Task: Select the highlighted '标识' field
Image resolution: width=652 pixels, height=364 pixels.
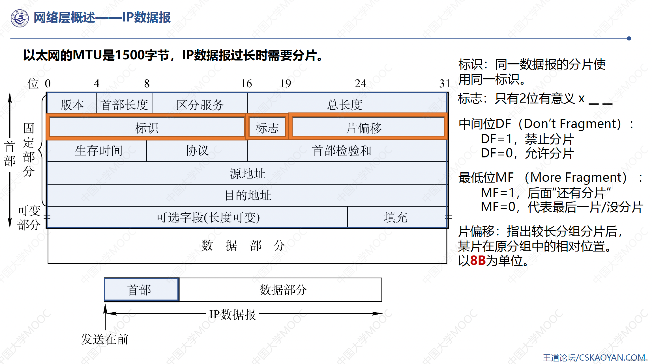Action: click(147, 127)
